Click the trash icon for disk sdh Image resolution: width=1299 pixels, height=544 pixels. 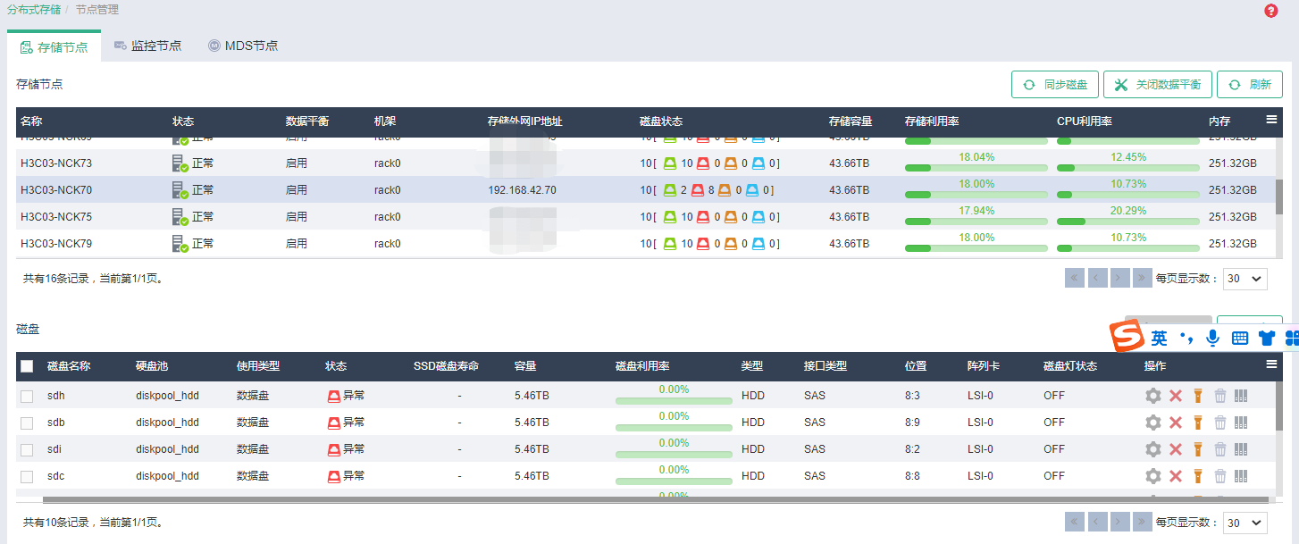click(1220, 396)
